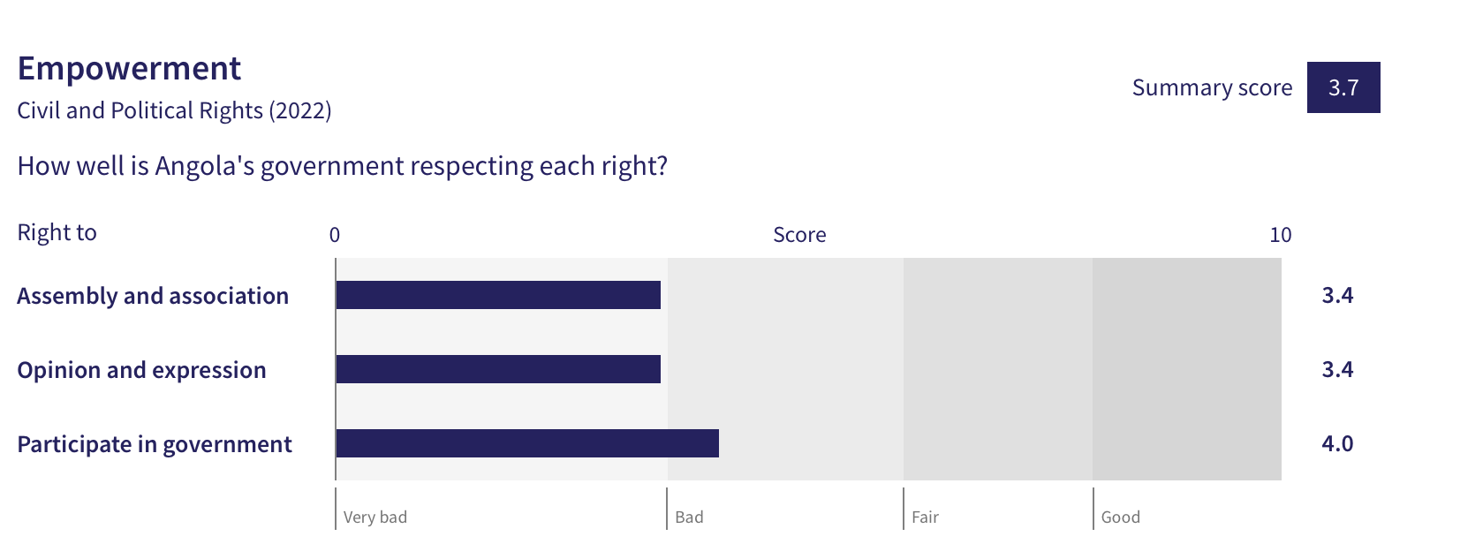Click the Bad scale label
Viewport: 1483px width, 559px height.
[689, 517]
